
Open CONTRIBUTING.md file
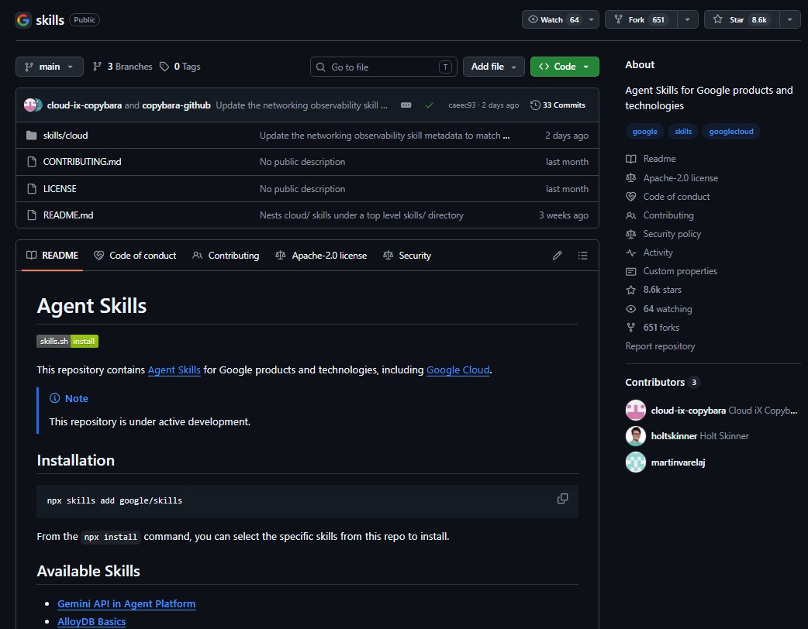82,162
